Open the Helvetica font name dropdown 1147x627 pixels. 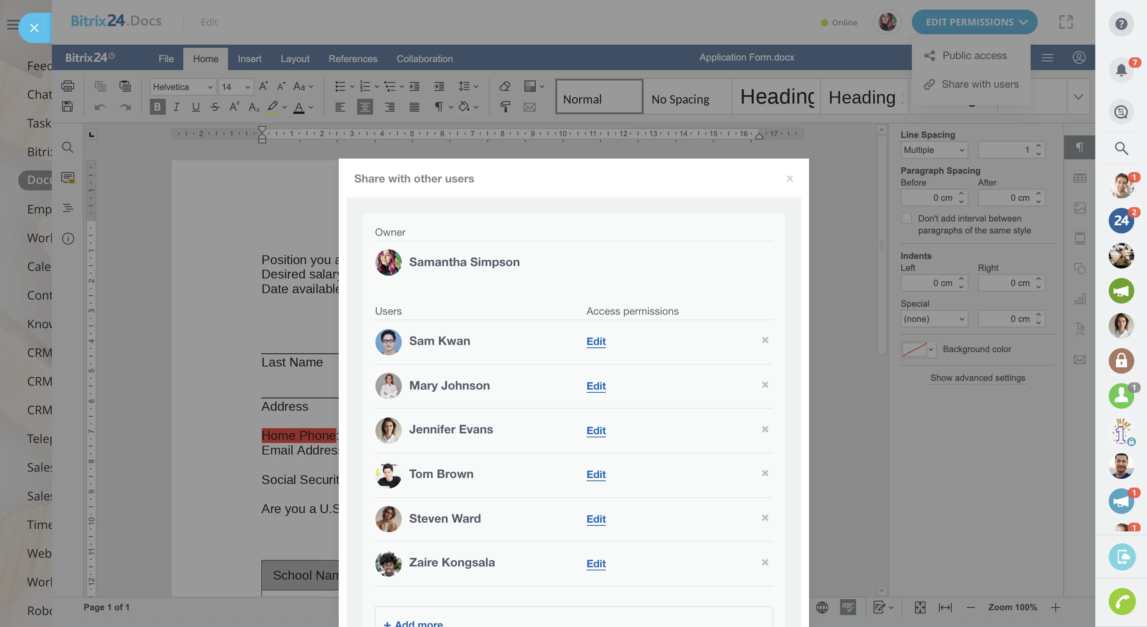[183, 87]
